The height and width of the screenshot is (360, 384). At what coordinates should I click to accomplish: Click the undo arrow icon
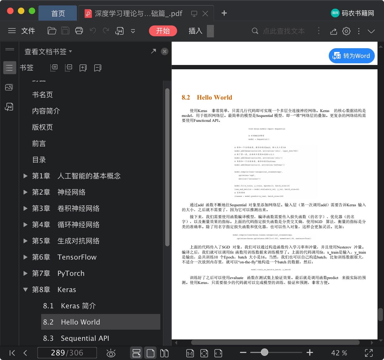point(93,31)
